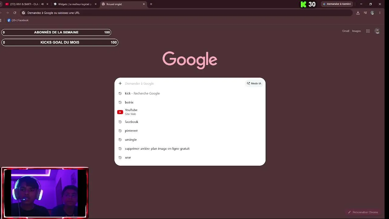
Task: Close the Nouvel onglet tab
Action: (144, 4)
